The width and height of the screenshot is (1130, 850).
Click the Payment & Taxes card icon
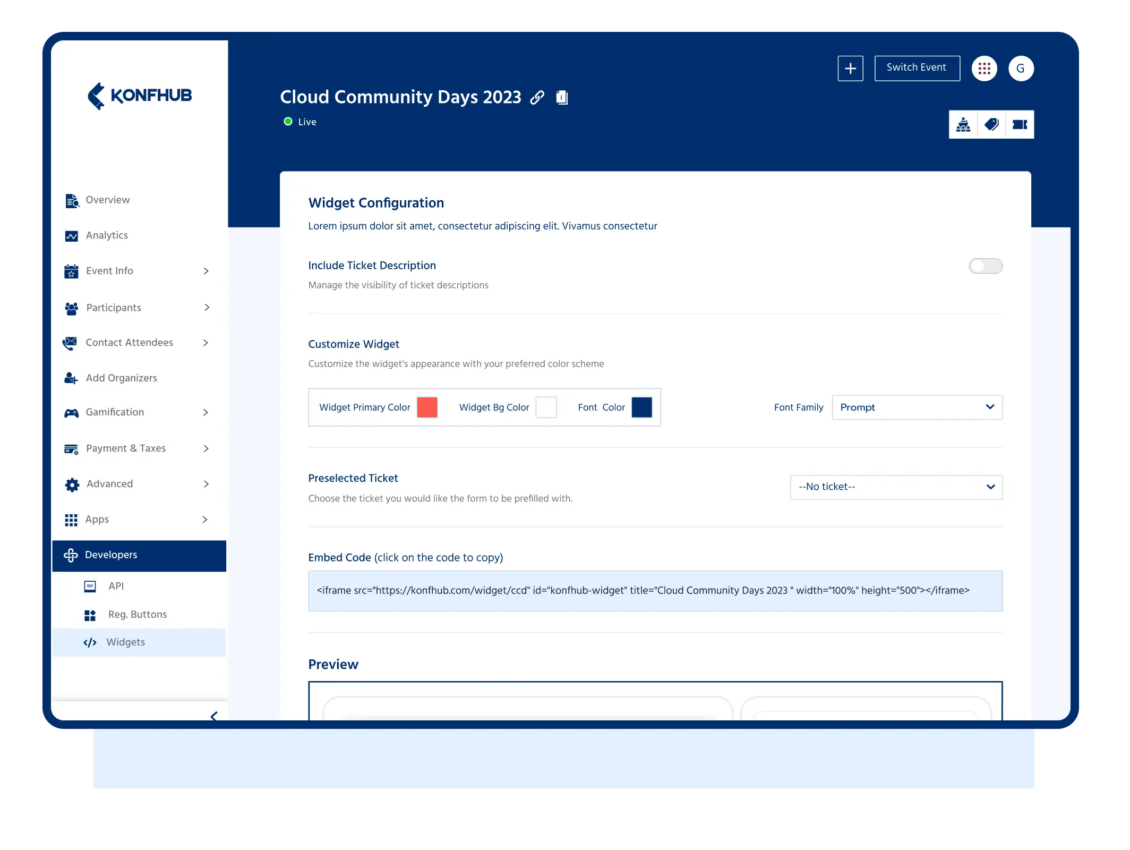71,449
